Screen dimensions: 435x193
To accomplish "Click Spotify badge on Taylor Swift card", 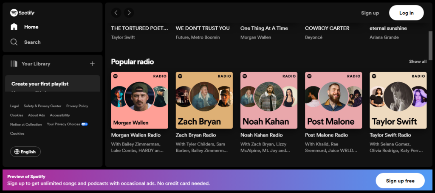I will tap(374, 76).
